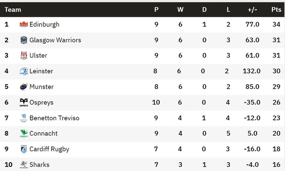
Task: Click the Sharks team logo icon
Action: (x=24, y=164)
